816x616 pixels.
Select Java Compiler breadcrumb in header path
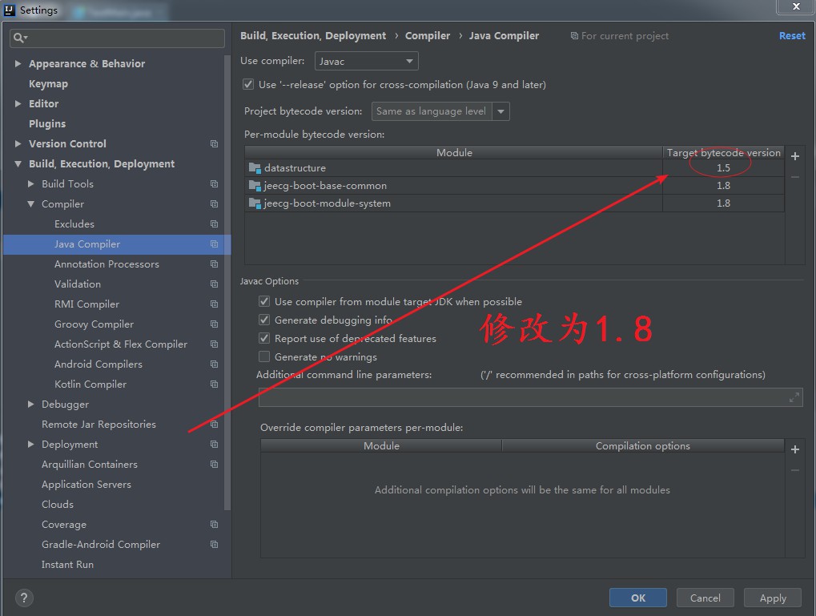pos(504,35)
